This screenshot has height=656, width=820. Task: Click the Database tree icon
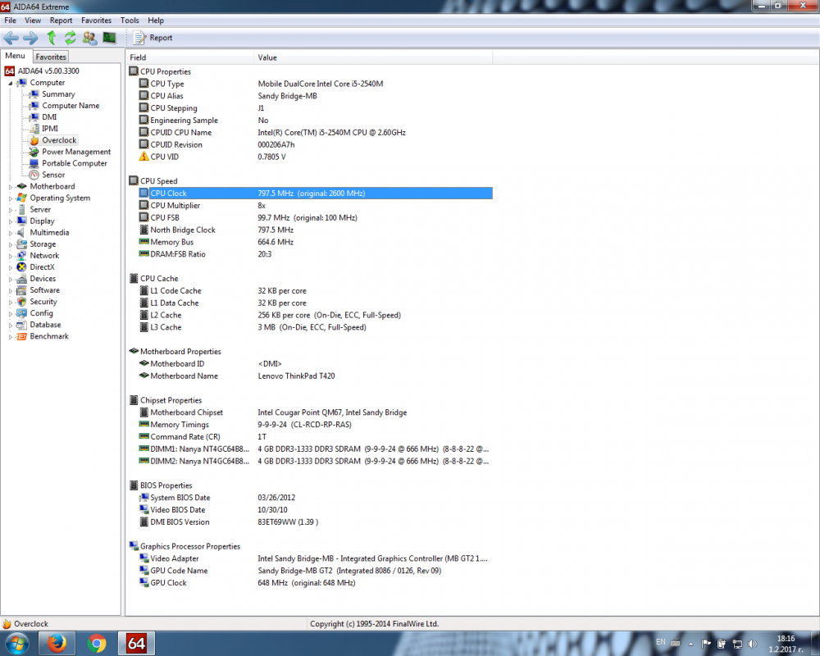21,325
